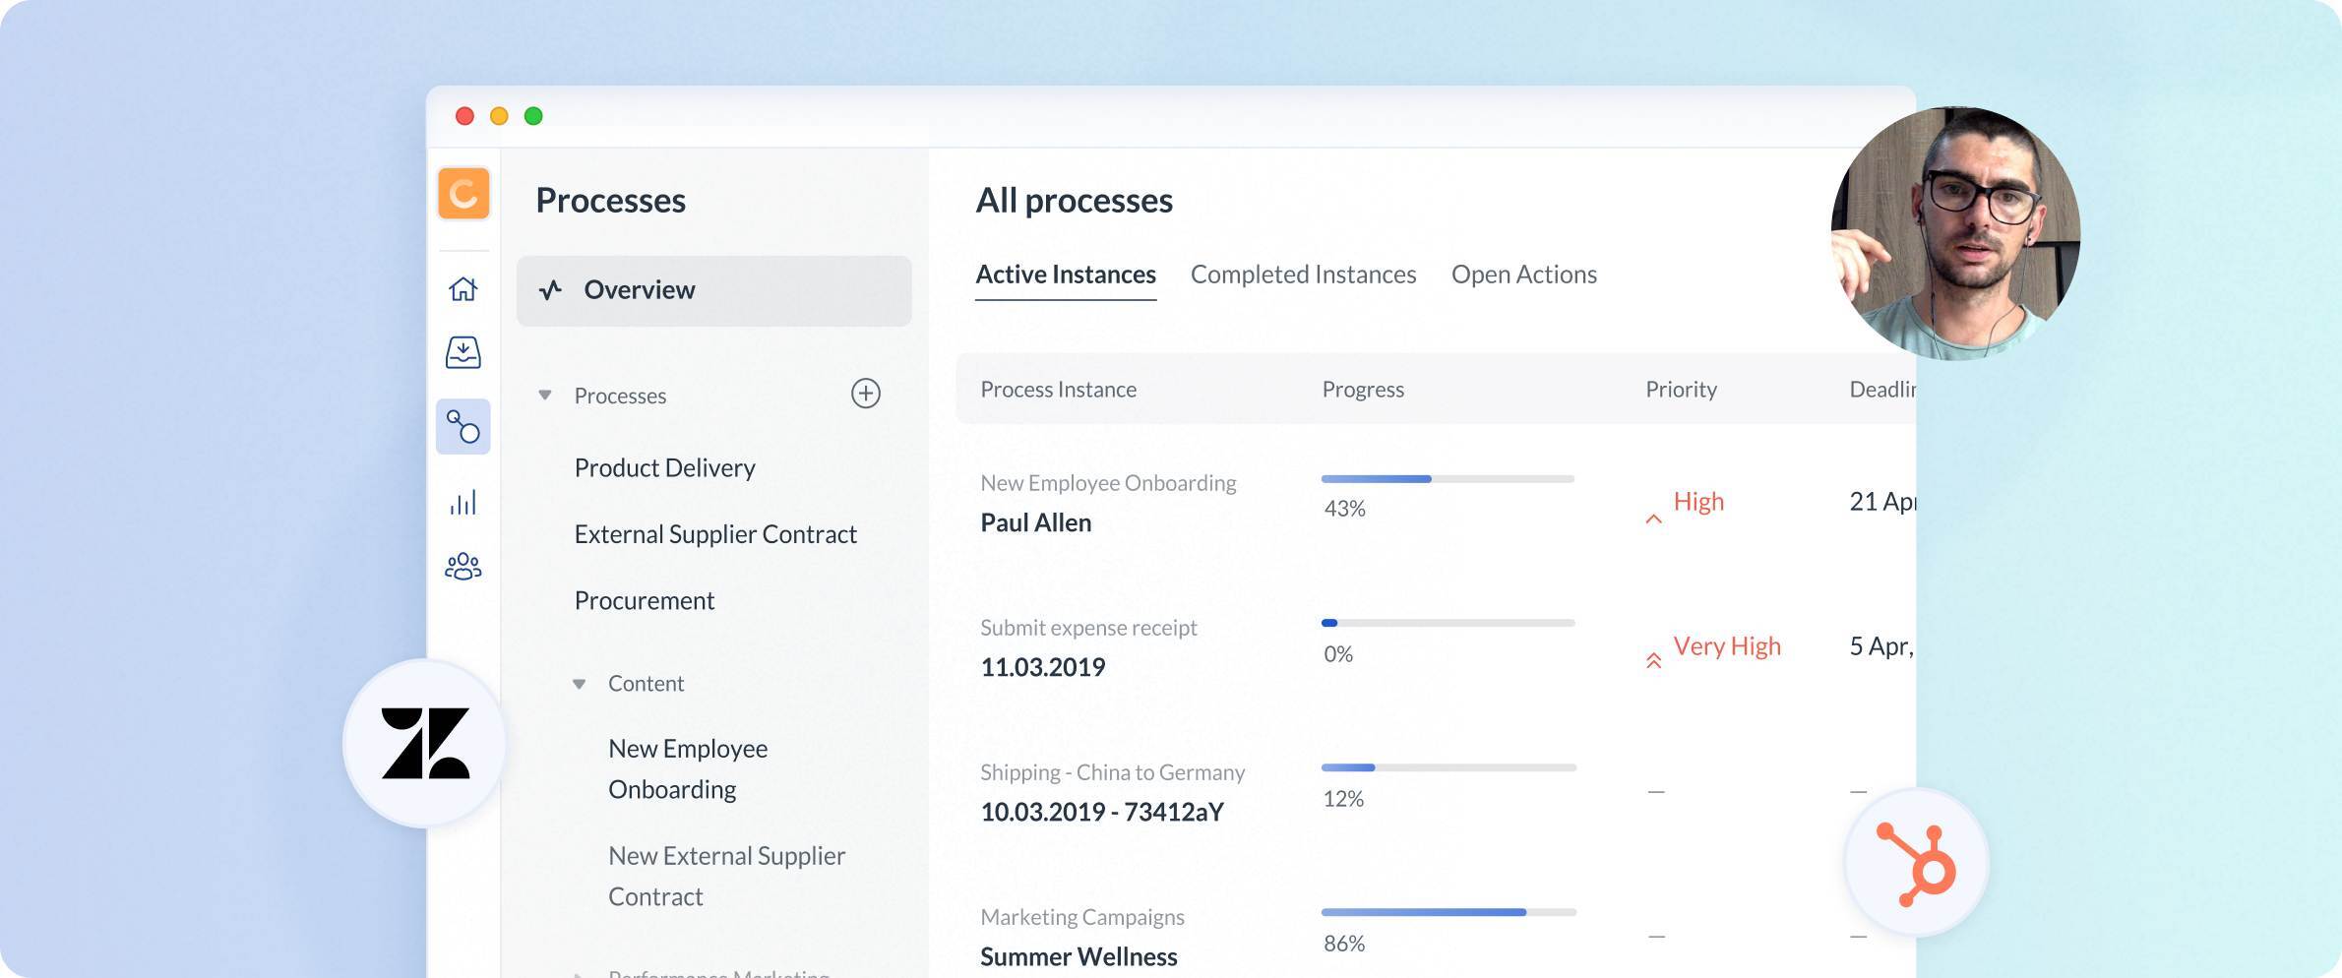Open New Employee Onboarding under Content
Screen dimensions: 2342x978
688,768
